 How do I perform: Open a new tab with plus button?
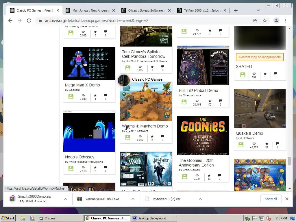click(x=236, y=10)
